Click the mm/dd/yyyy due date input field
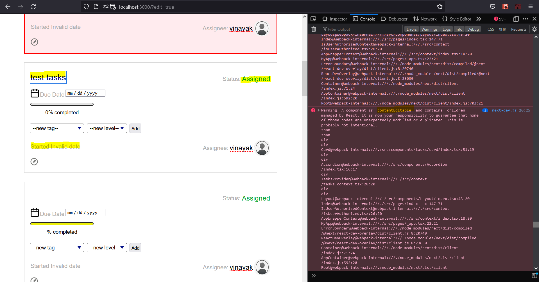The width and height of the screenshot is (539, 282). pos(85,93)
